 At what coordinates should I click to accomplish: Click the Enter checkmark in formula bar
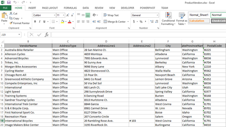tap(39, 35)
